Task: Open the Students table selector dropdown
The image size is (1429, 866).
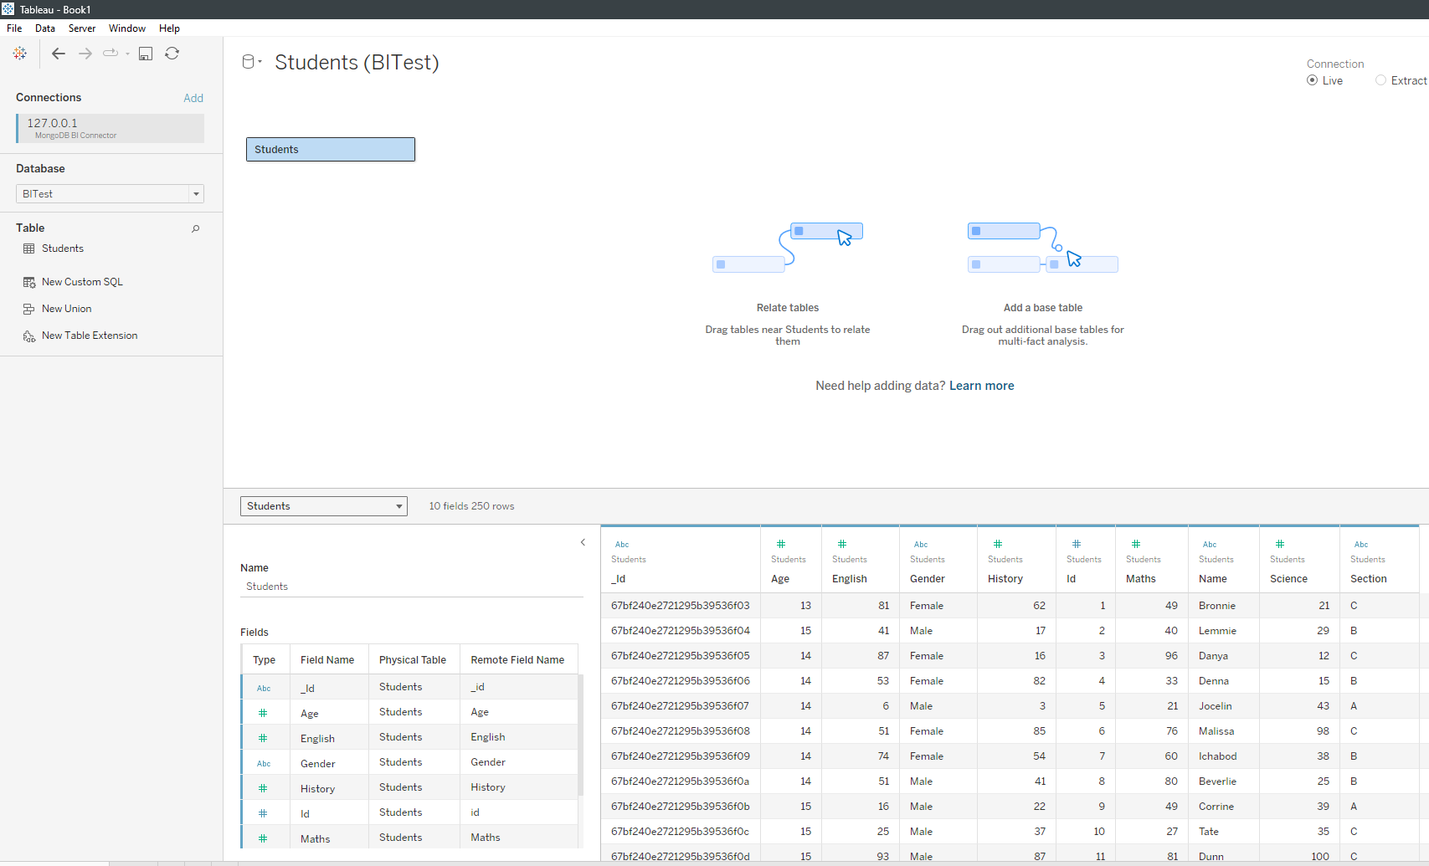Action: click(x=324, y=506)
